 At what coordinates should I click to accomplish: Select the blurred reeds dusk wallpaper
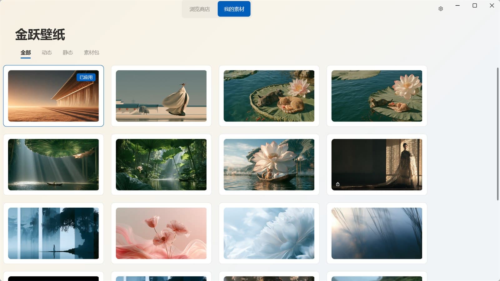[x=377, y=233]
